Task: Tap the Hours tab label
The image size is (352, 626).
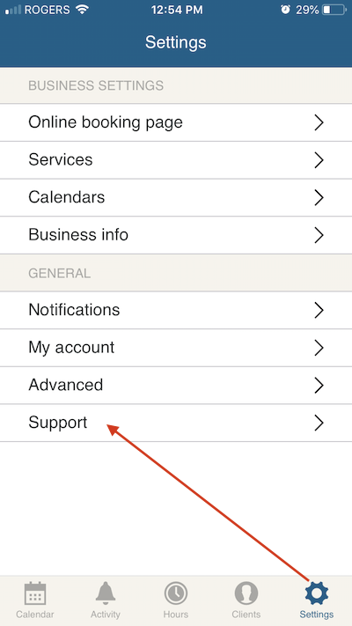Action: pos(176,614)
